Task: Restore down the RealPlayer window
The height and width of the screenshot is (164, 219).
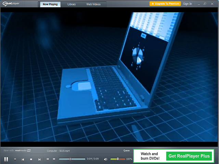Action: 205,4
